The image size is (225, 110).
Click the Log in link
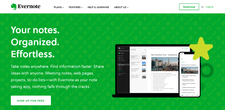[210, 7]
